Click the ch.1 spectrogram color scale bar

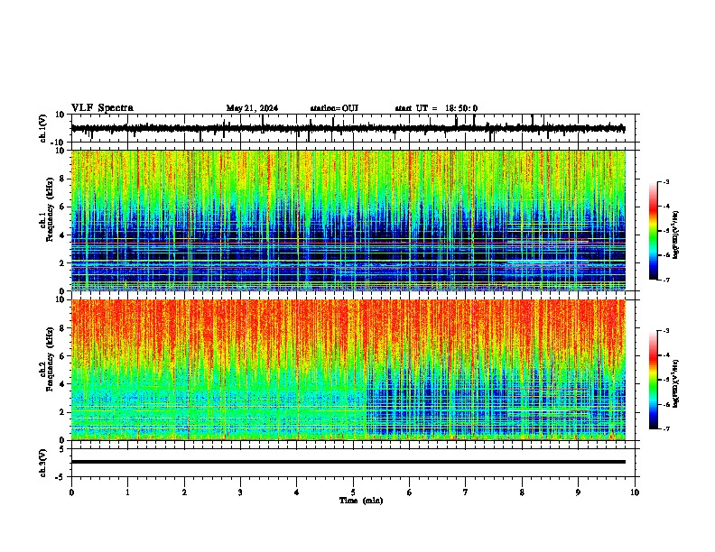(654, 231)
